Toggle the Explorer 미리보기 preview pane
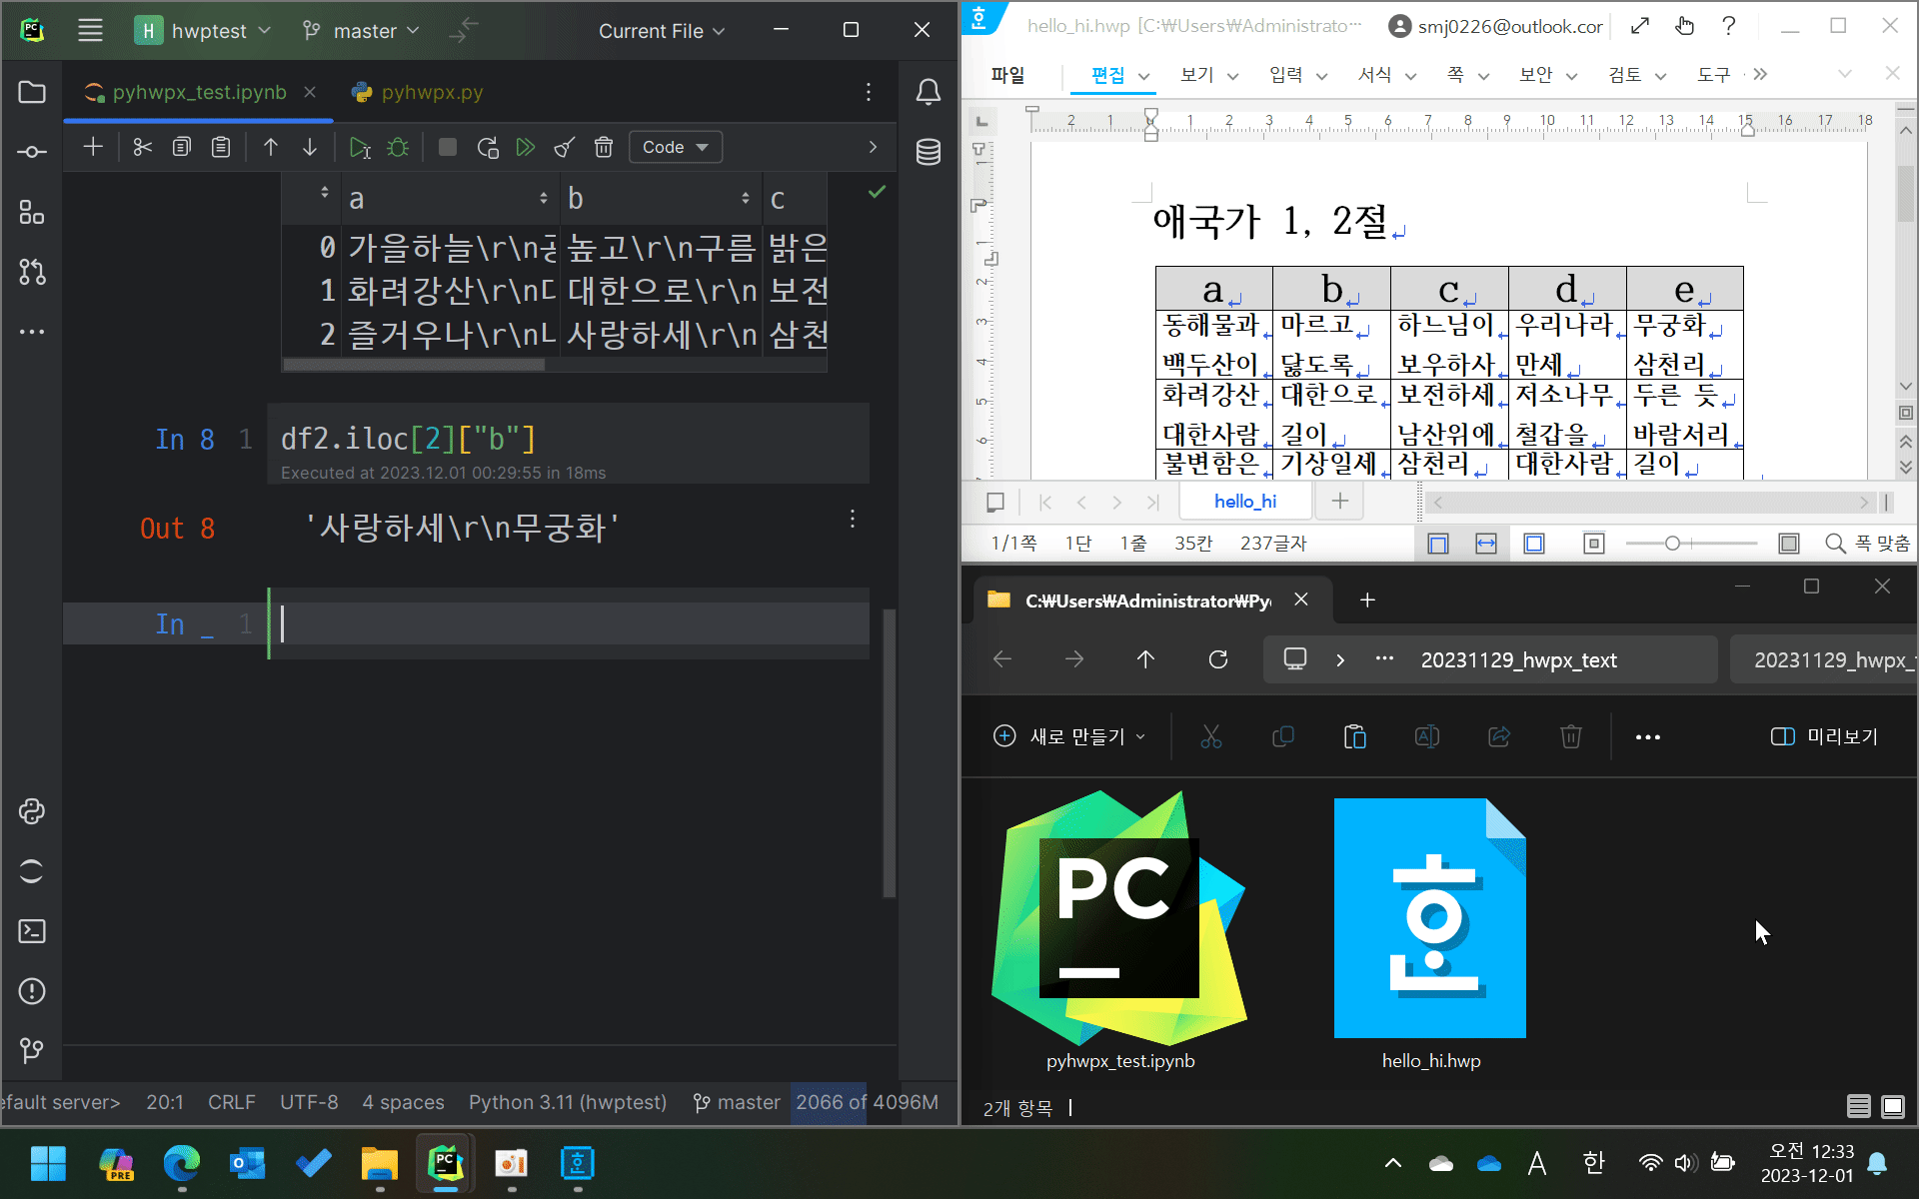 pos(1824,736)
